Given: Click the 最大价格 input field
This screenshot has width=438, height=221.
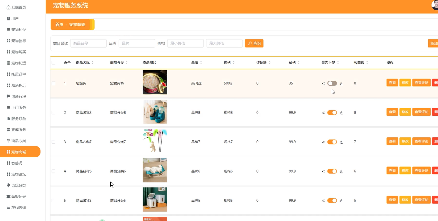Looking at the screenshot, I should (224, 43).
